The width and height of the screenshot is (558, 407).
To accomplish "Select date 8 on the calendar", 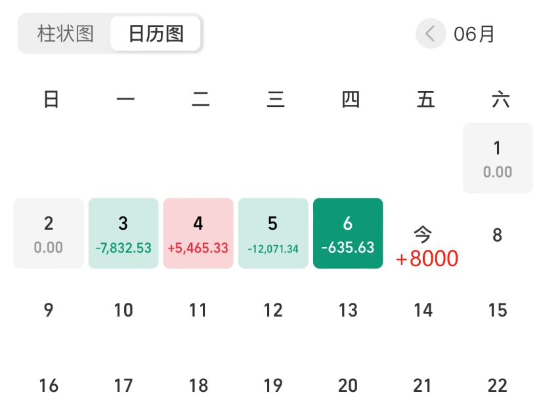I will click(x=498, y=235).
